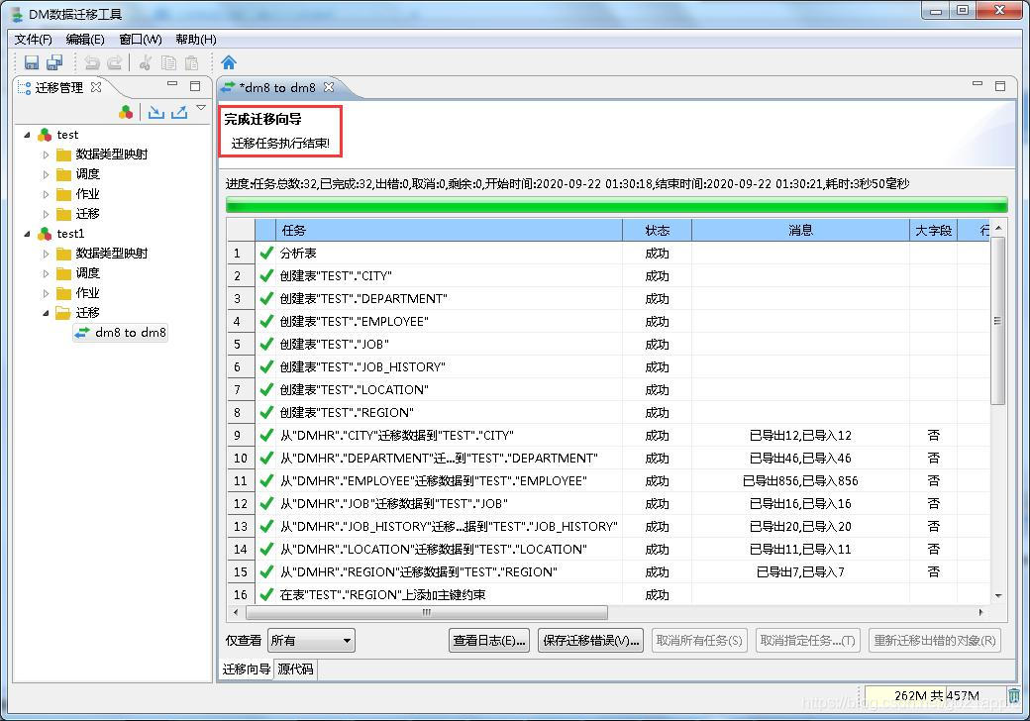Open the 文件(F) menu
This screenshot has width=1030, height=721.
pyautogui.click(x=33, y=40)
